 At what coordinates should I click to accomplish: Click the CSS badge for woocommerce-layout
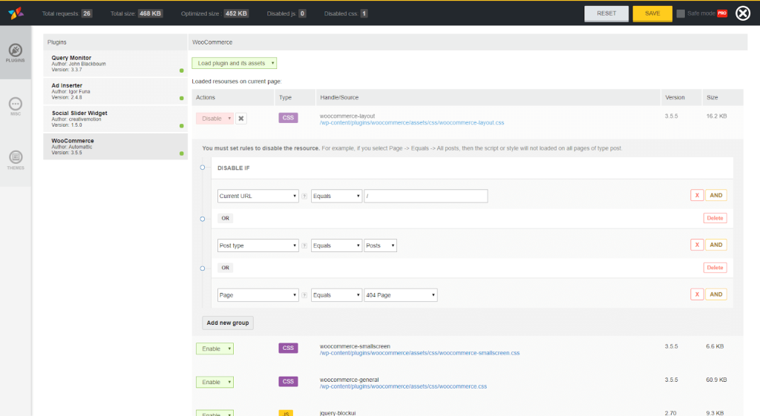point(288,118)
